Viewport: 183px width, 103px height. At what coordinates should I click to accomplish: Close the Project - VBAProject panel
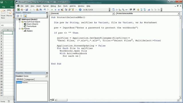pos(47,13)
